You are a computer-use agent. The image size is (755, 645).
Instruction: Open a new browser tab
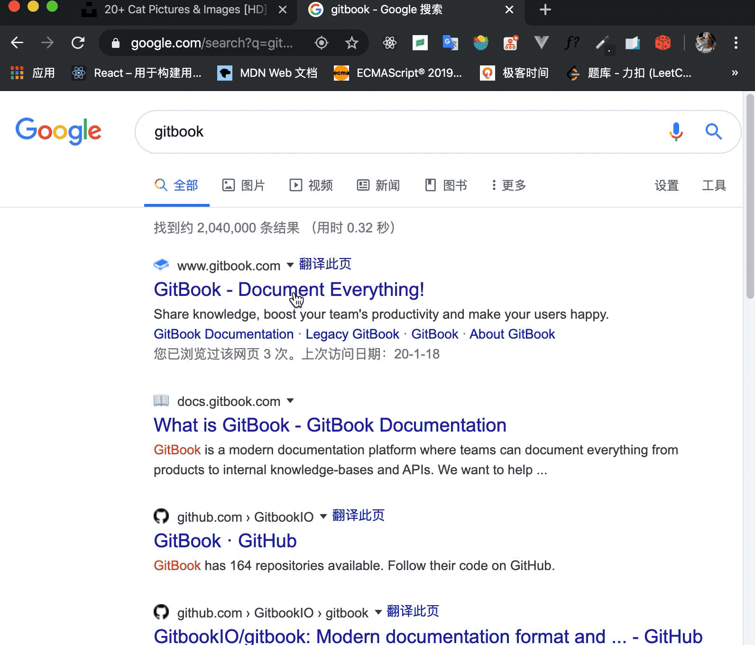545,9
